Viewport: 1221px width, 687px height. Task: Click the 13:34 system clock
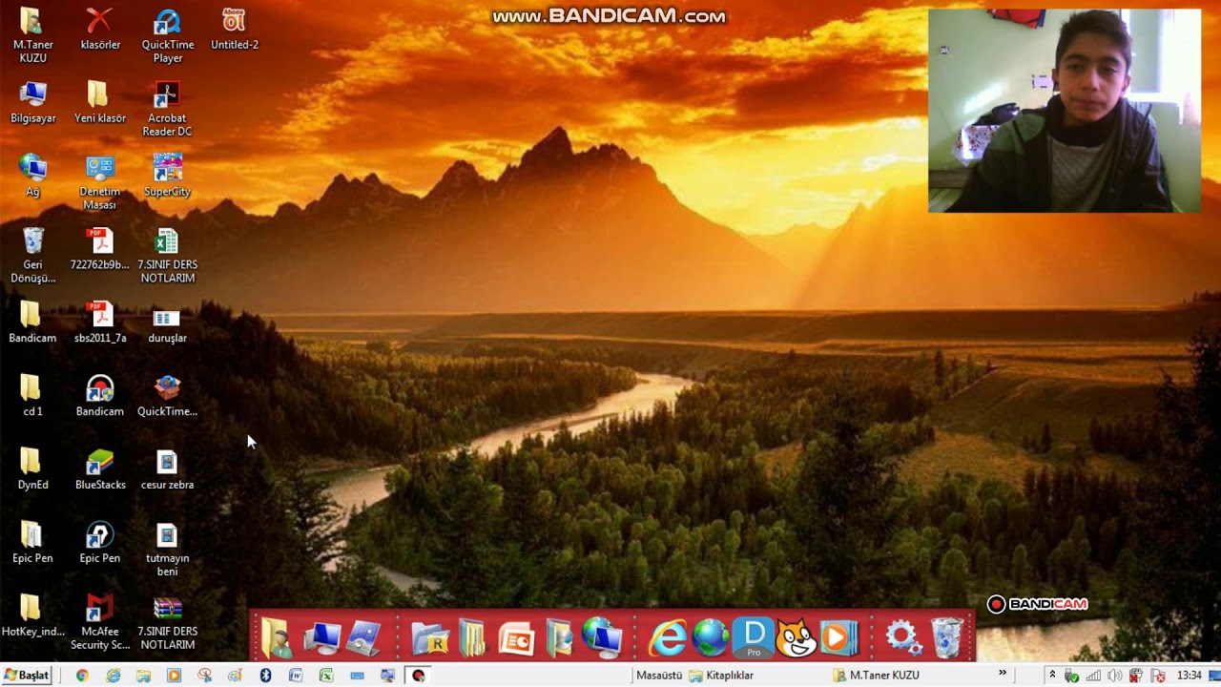click(x=1189, y=676)
